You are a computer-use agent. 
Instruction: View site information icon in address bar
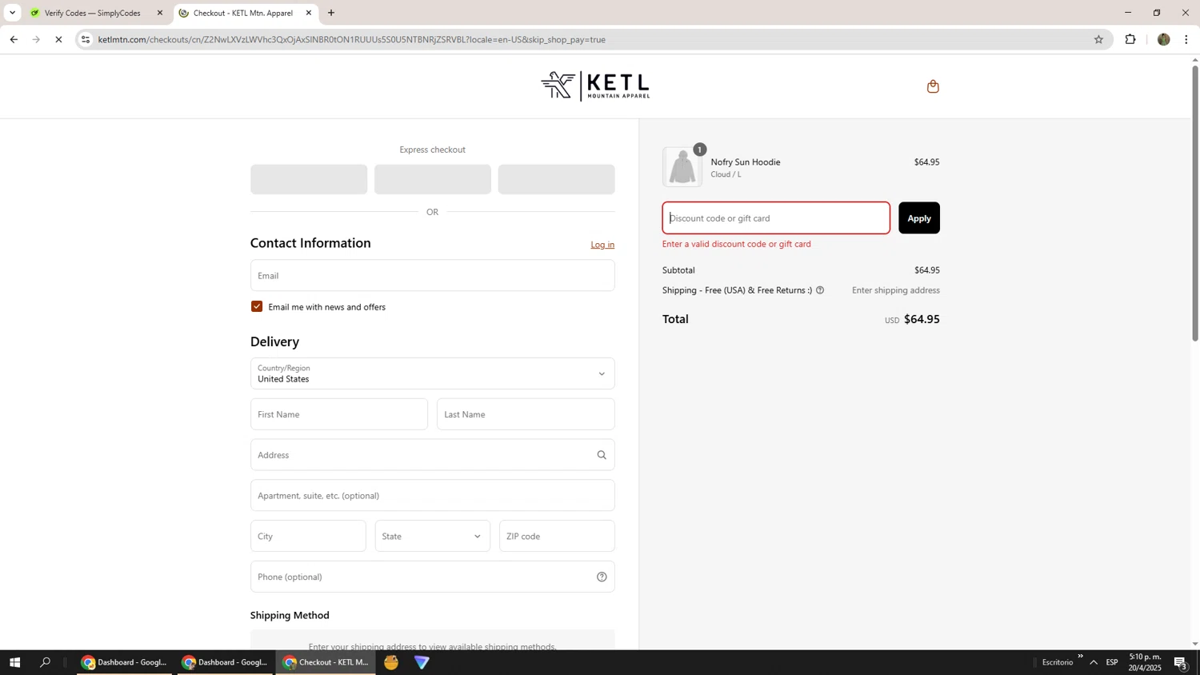coord(86,39)
